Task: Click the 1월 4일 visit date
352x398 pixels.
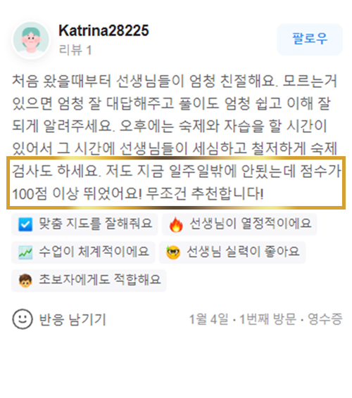Action: point(208,319)
